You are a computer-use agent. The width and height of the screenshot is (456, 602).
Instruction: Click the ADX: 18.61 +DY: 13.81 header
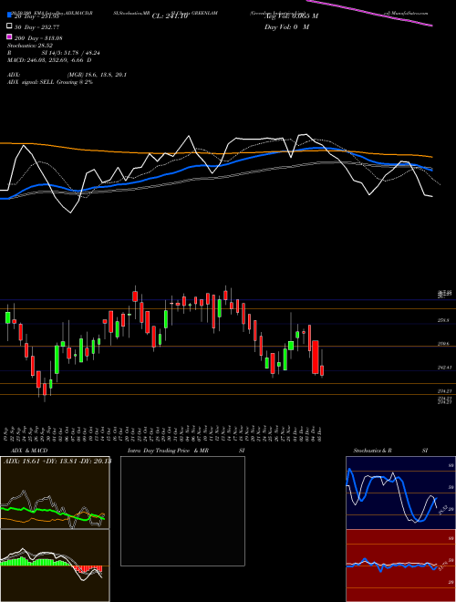point(57,461)
